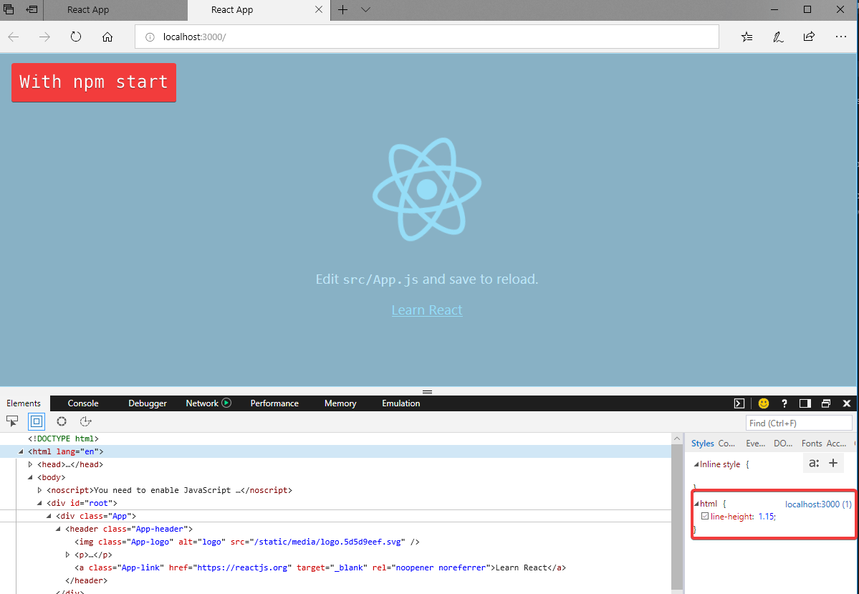The height and width of the screenshot is (594, 859).
Task: Open the Memory tab
Action: click(340, 403)
